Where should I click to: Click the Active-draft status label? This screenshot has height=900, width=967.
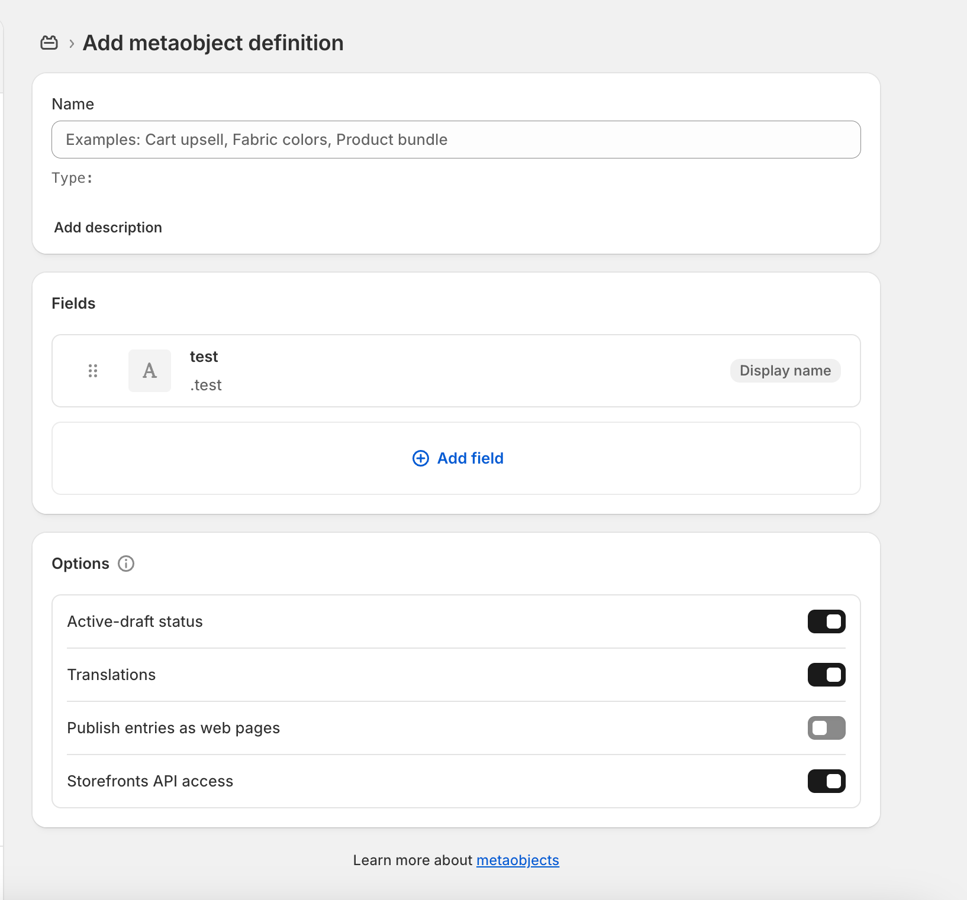[135, 621]
